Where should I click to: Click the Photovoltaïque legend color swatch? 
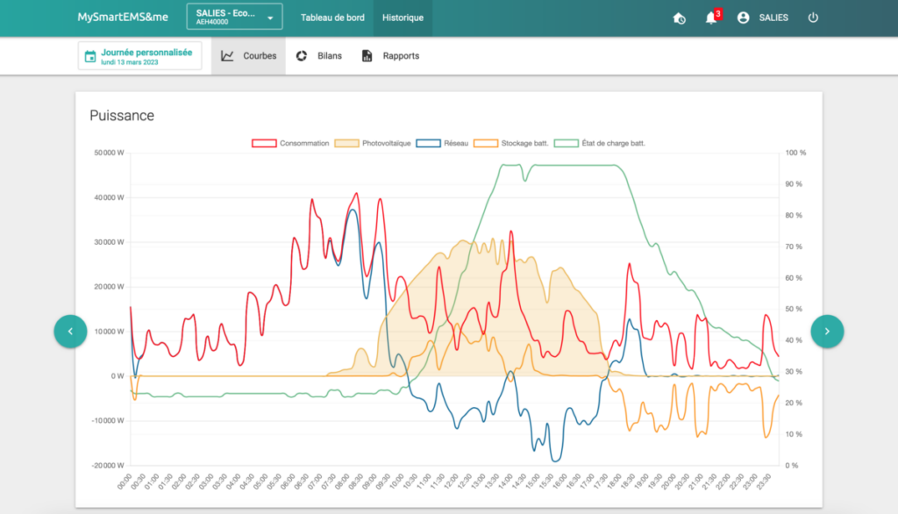346,143
